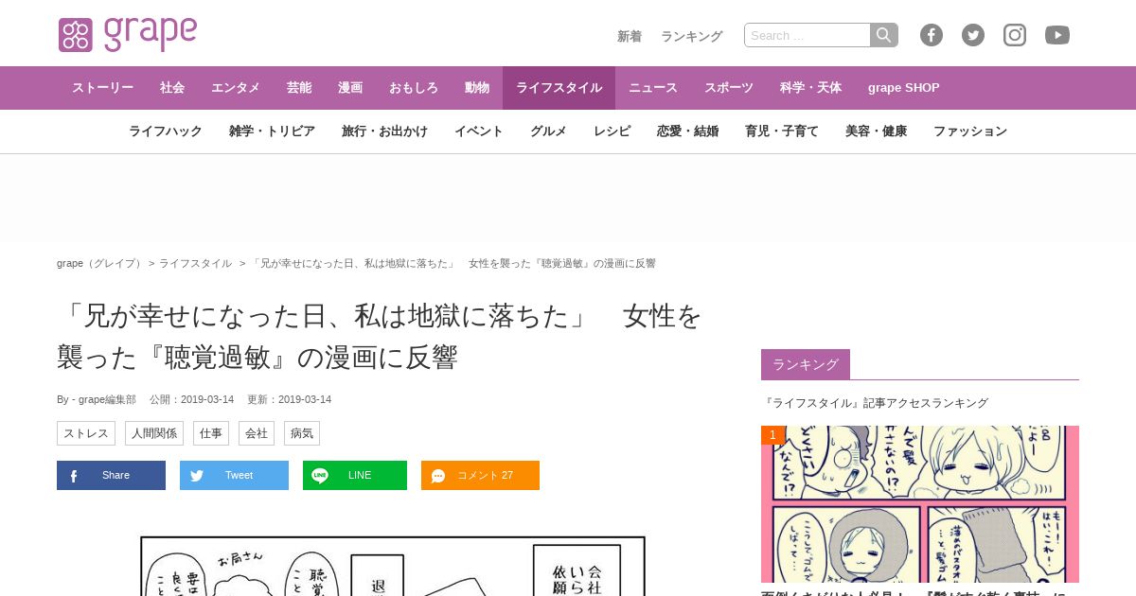Screen dimensions: 1136x596
Task: Click the ストレス tag
Action: (x=86, y=433)
